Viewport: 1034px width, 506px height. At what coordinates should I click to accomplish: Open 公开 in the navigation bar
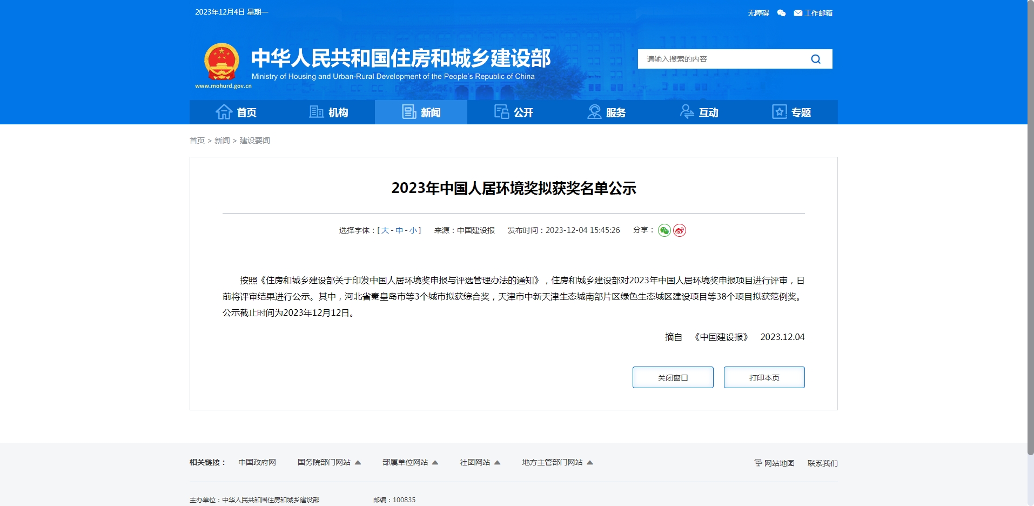[514, 112]
